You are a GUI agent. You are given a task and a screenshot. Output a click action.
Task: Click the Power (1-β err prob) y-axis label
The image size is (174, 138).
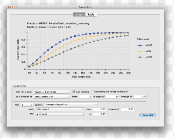pyautogui.click(x=18, y=49)
